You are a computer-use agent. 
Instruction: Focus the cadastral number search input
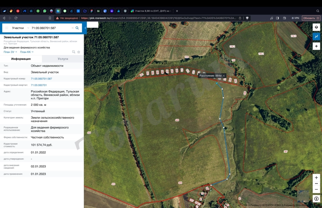click(x=50, y=28)
